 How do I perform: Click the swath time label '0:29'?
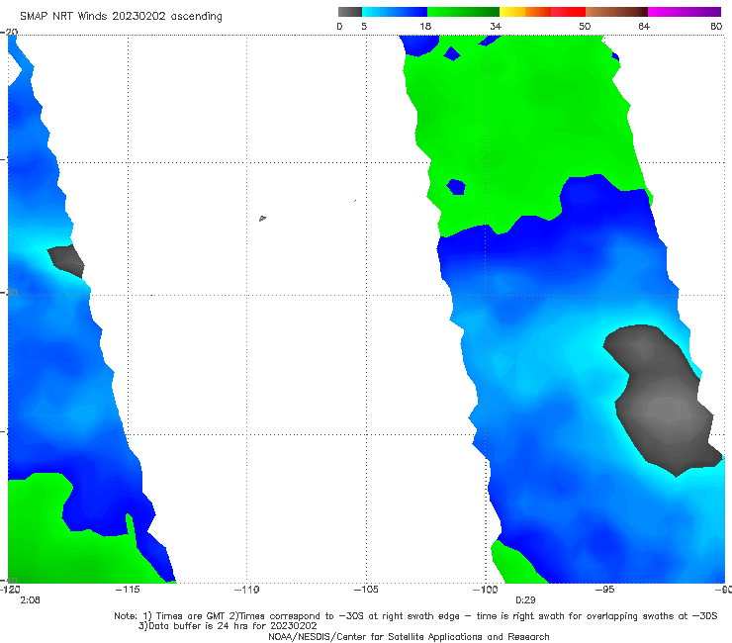click(525, 600)
